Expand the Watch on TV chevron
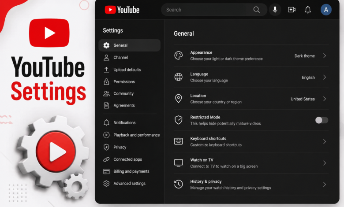 point(325,163)
